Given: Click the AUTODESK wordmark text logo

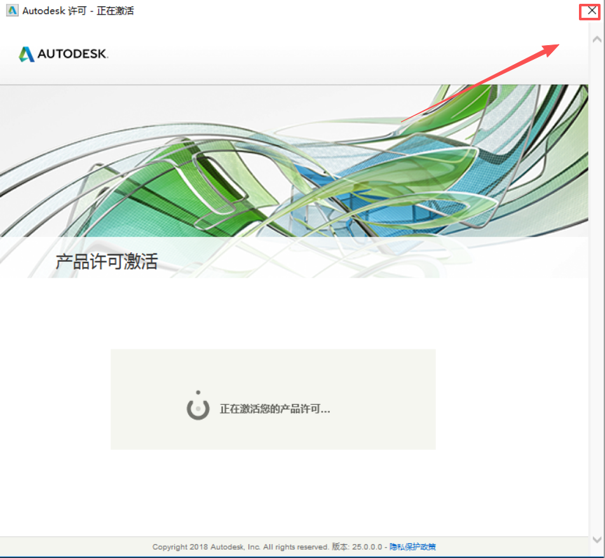Looking at the screenshot, I should point(71,54).
